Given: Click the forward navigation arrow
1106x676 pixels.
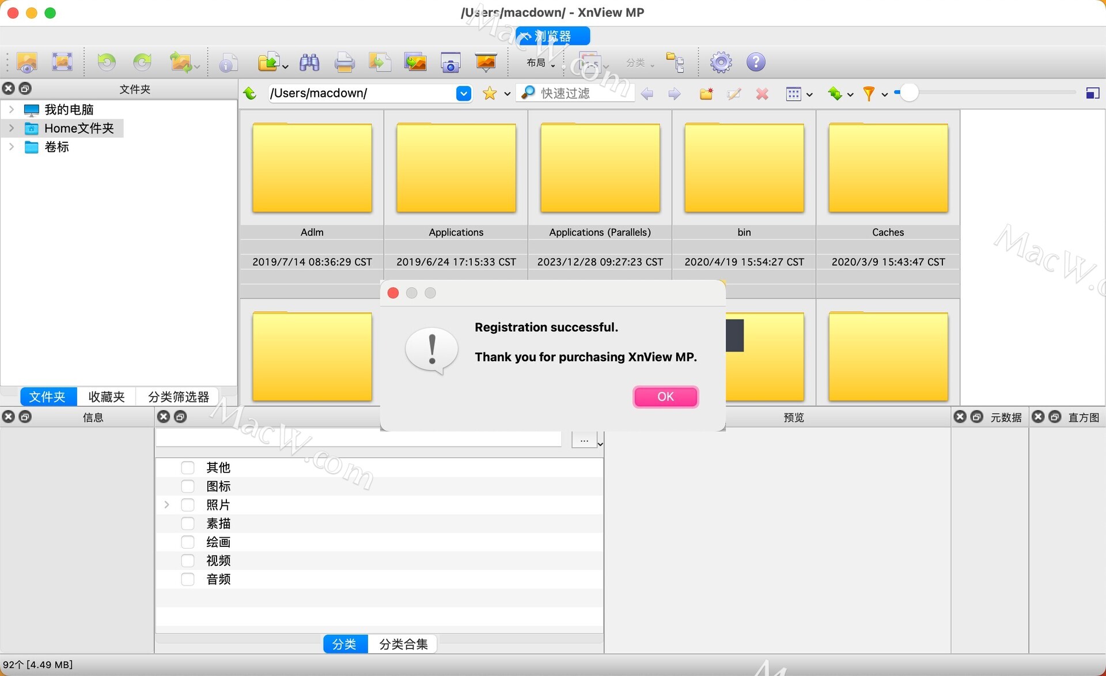Looking at the screenshot, I should coord(675,94).
